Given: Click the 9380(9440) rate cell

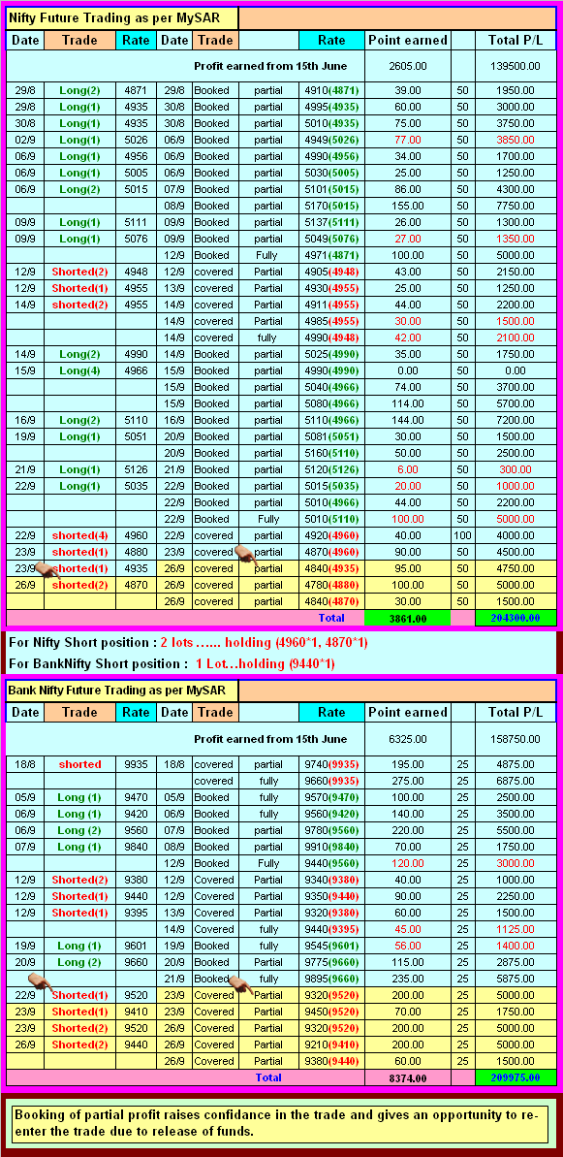Looking at the screenshot, I should pos(331,1061).
